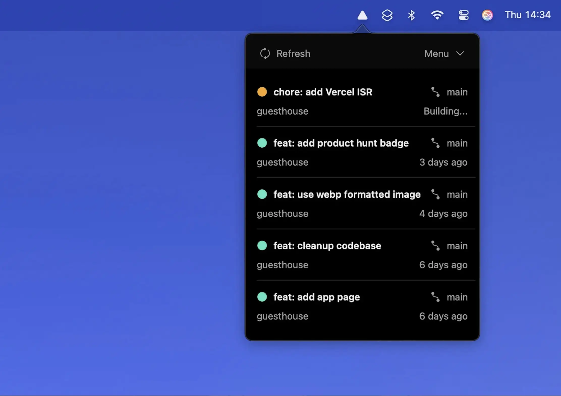This screenshot has width=561, height=396.
Task: Click the Vercel triangle menu bar icon
Action: 362,15
